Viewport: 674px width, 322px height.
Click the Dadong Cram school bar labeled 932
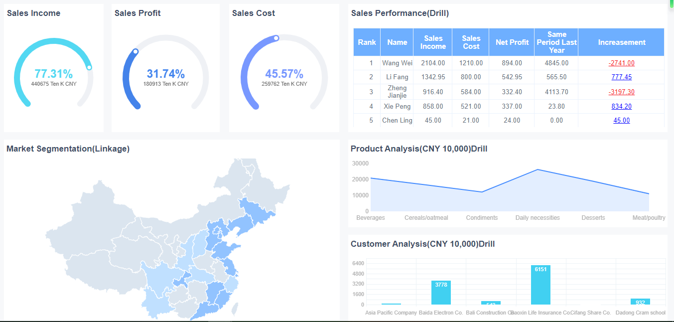(x=640, y=302)
